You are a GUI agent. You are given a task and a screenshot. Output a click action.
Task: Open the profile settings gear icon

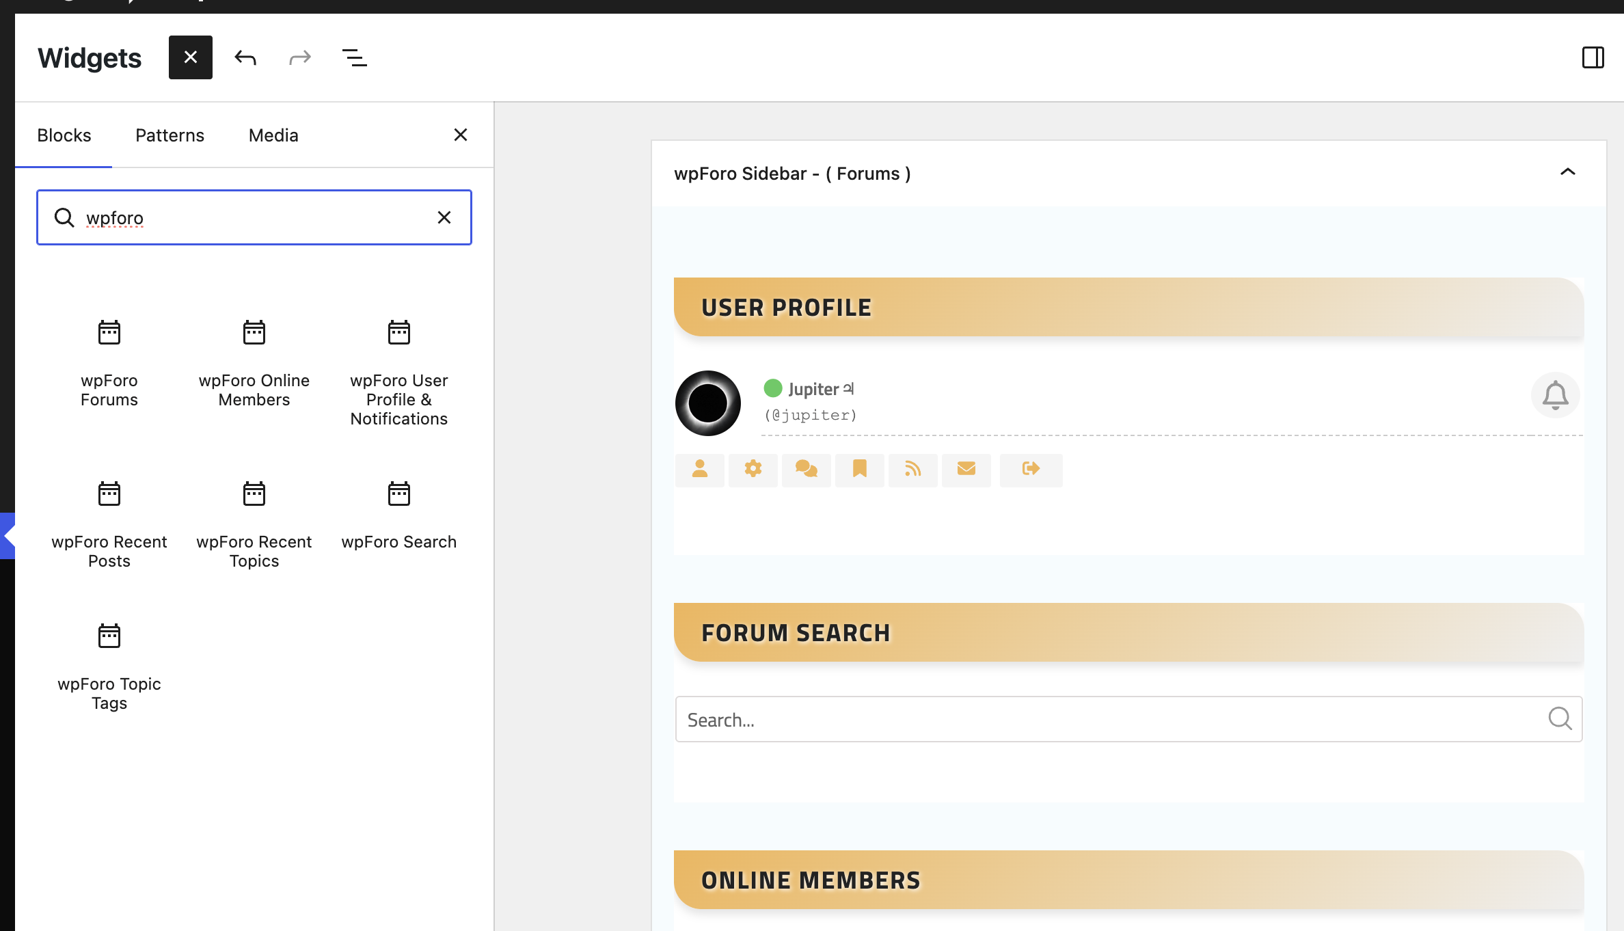753,470
